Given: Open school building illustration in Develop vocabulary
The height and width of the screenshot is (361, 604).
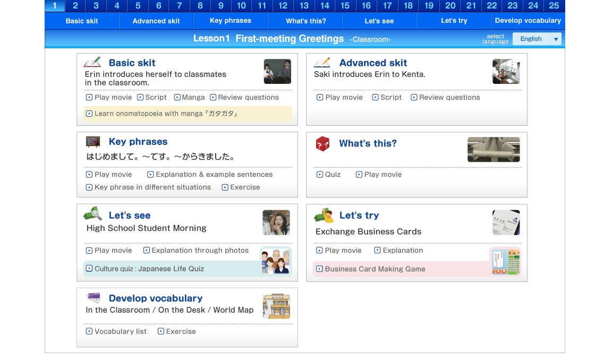Looking at the screenshot, I should point(276,306).
